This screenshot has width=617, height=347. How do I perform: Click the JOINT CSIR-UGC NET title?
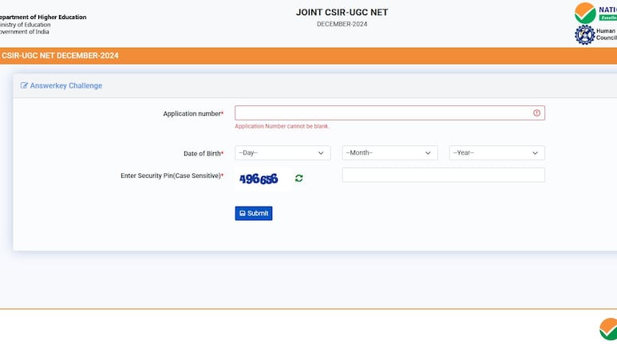tap(342, 12)
